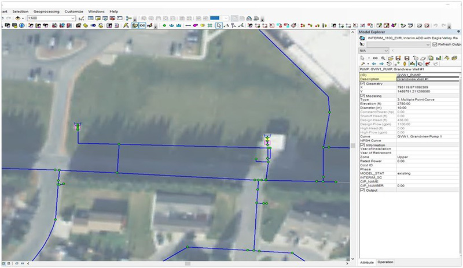Click the map vertical scrollbar up arrow
Screen dimensions: 463x268
[x=353, y=32]
